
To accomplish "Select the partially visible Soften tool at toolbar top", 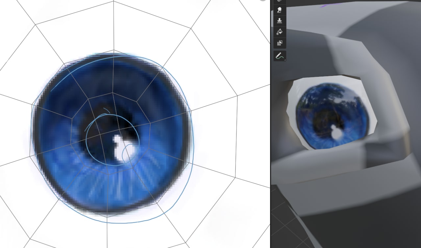I will (x=280, y=1).
